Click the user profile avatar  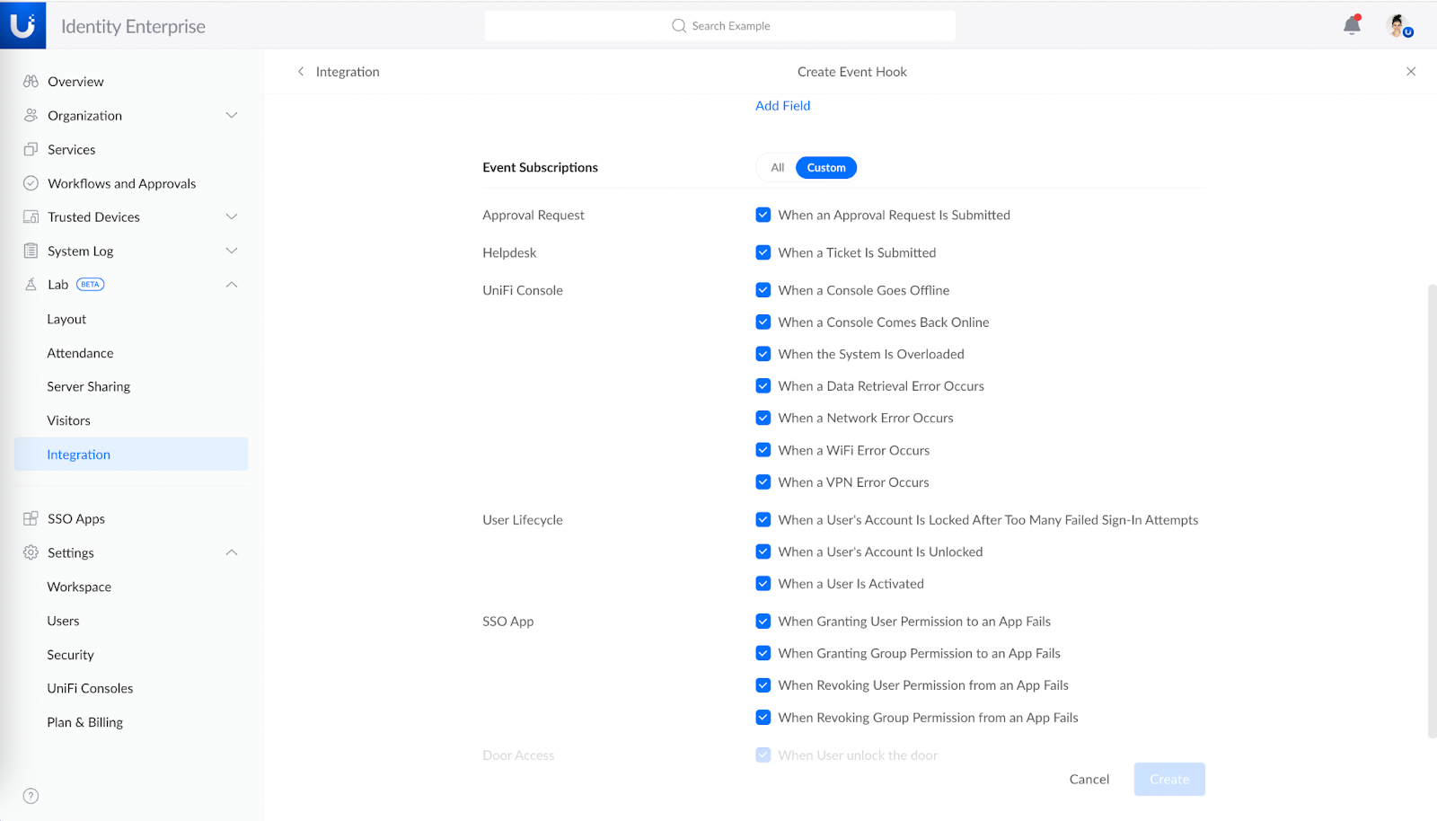[1397, 25]
